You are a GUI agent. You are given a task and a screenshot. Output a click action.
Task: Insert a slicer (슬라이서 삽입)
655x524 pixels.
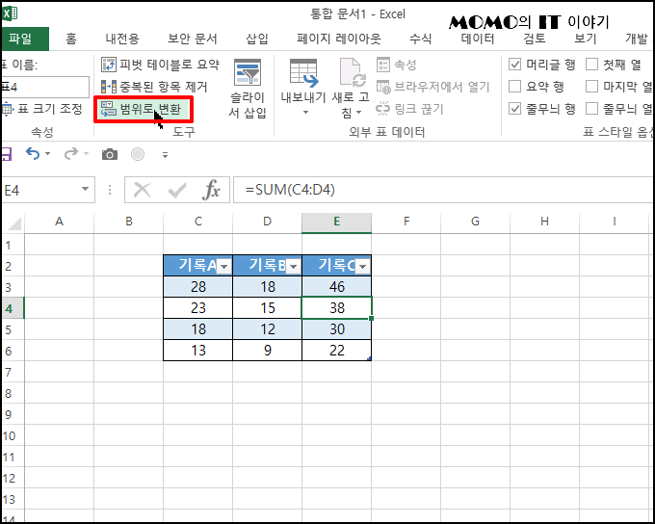point(248,89)
